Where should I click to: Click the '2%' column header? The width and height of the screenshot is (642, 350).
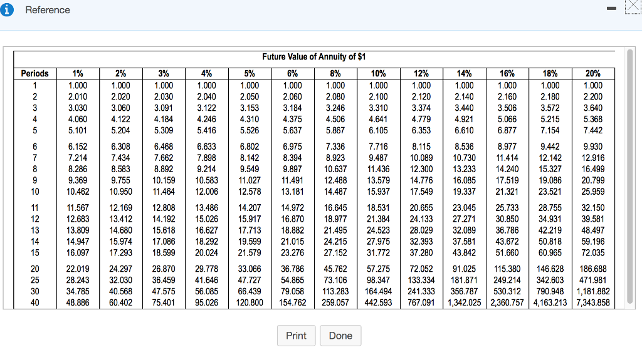point(120,74)
